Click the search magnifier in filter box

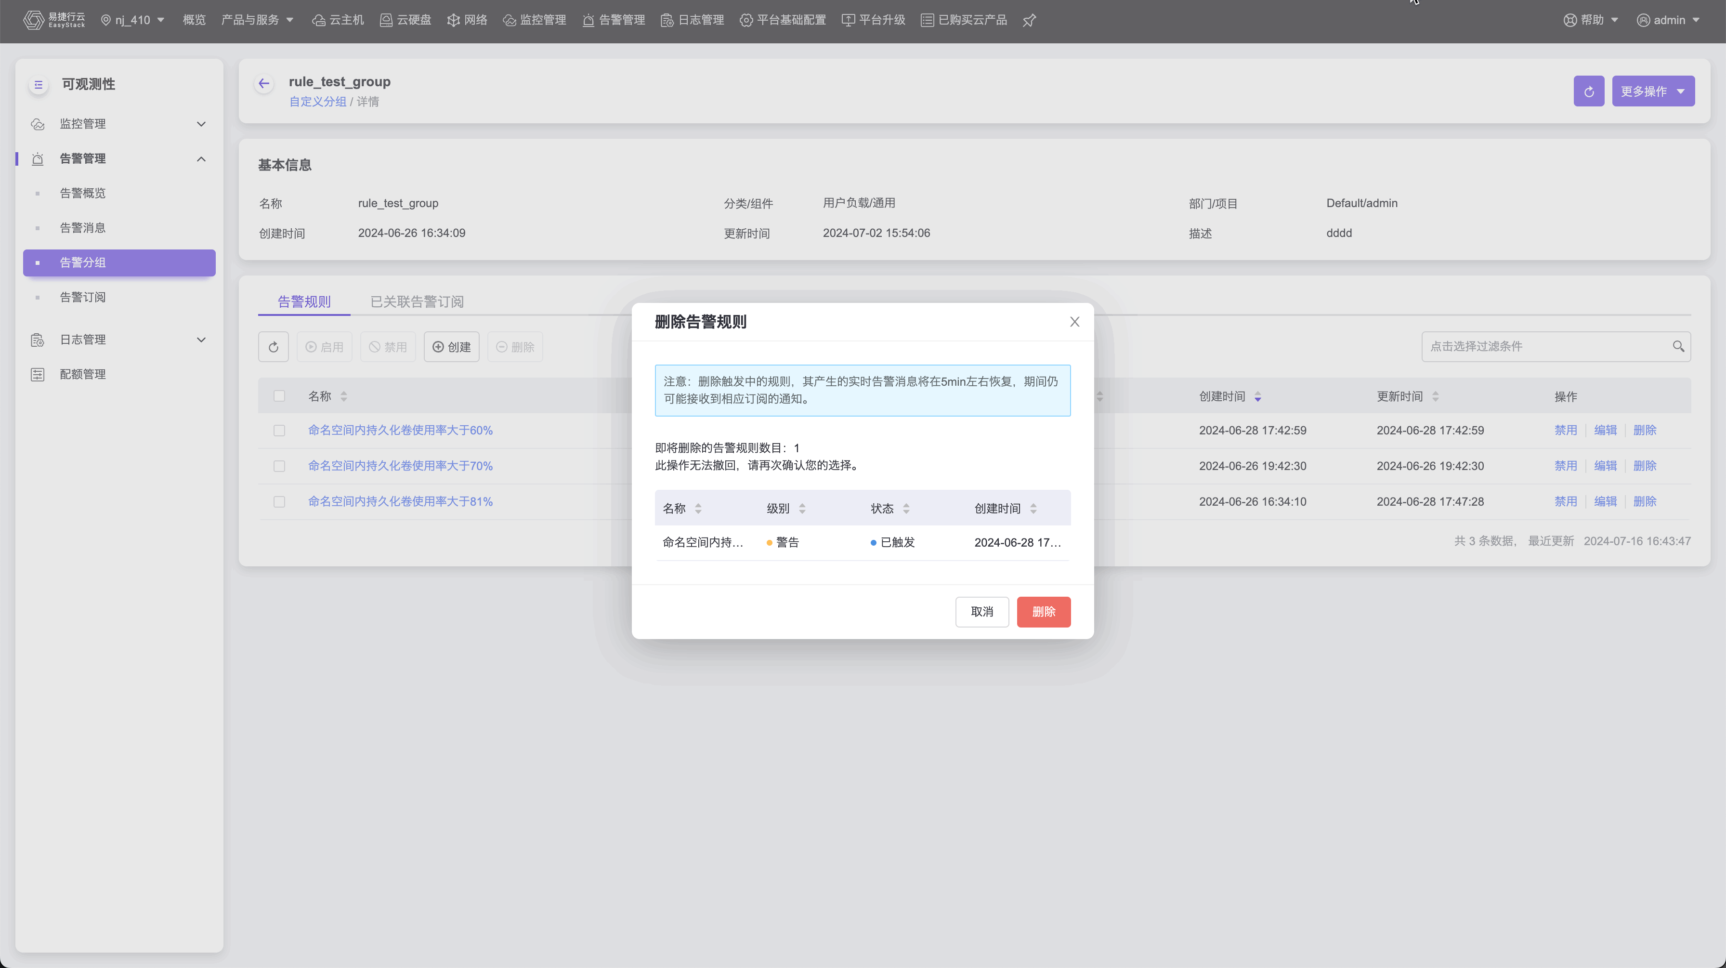(1678, 346)
